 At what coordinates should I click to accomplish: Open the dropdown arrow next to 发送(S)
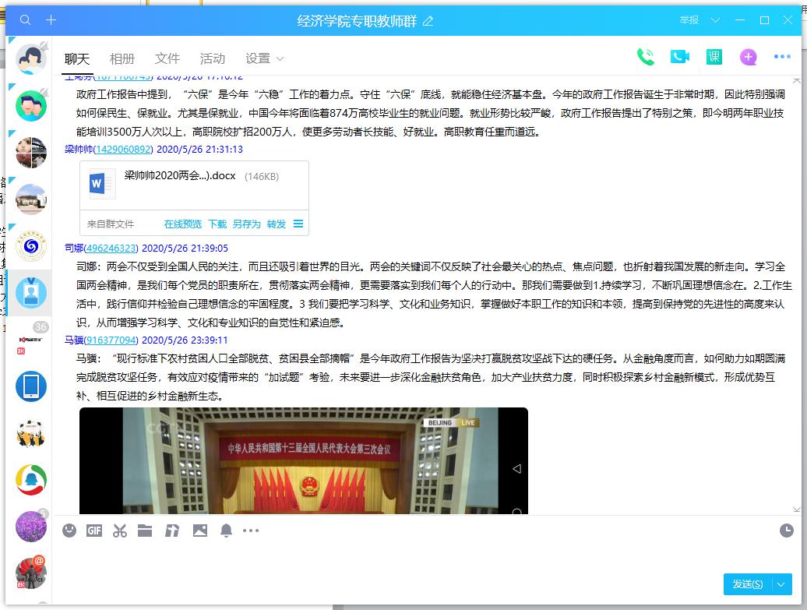point(782,584)
